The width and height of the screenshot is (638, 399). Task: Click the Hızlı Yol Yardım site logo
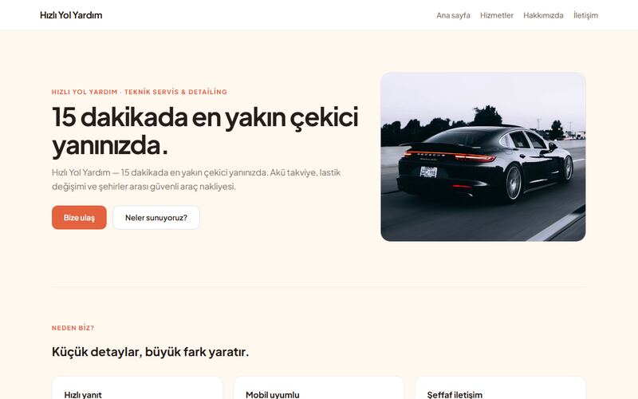[x=71, y=15]
